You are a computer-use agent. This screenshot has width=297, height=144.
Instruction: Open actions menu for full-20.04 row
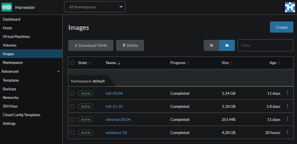[x=287, y=93]
